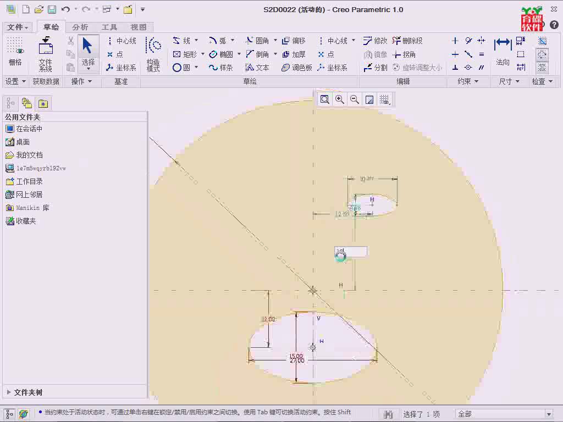Screen dimensions: 563x422
Task: Click the Normal (法向) dimension tool
Action: click(x=503, y=51)
